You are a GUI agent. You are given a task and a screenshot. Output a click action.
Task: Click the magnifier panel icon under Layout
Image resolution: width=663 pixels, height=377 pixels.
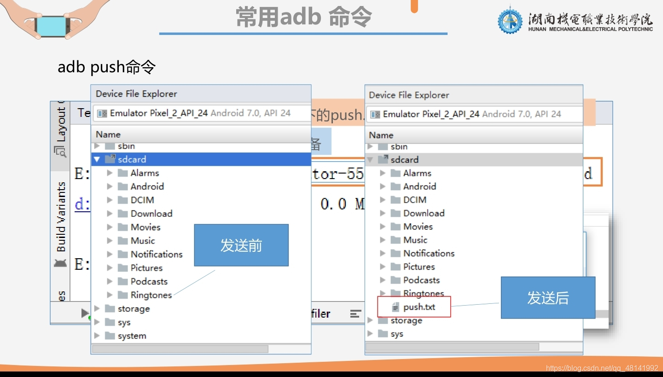click(x=60, y=151)
